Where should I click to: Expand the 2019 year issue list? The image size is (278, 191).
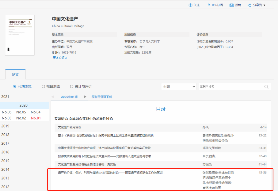click(5, 126)
